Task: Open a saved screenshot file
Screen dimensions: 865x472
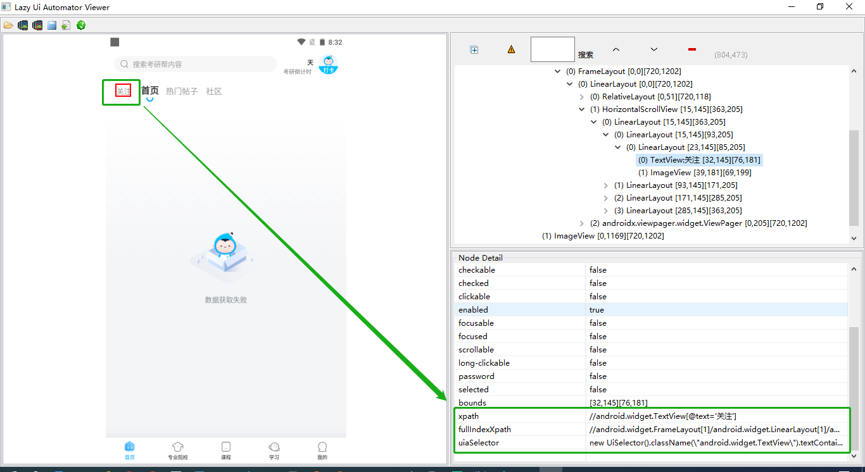Action: coord(9,25)
